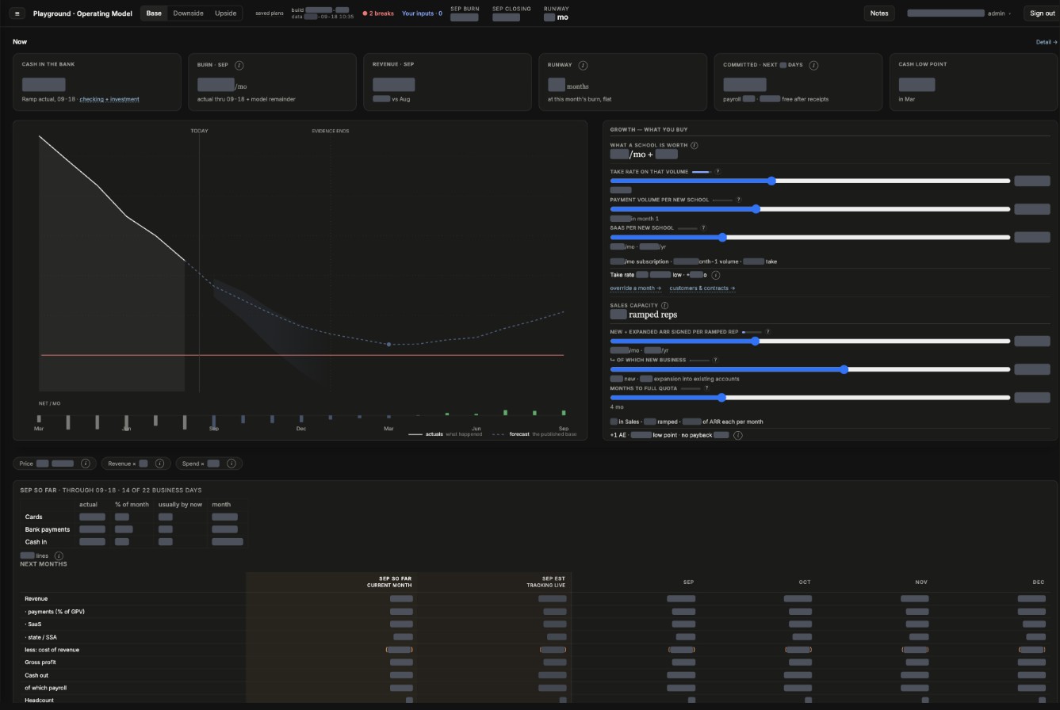Click value field for Months to Full Quota

(x=1032, y=397)
